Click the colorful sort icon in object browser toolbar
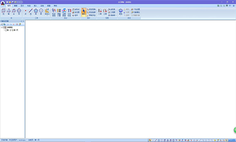The width and height of the screenshot is (236, 142). 4,24
